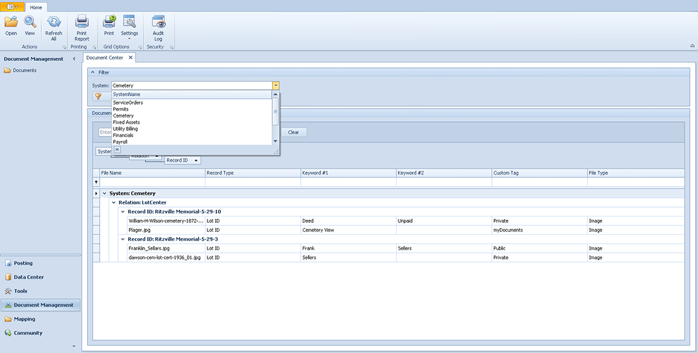Sort by Keyword #2 column header
Viewport: 698px width, 353px height.
click(x=444, y=173)
